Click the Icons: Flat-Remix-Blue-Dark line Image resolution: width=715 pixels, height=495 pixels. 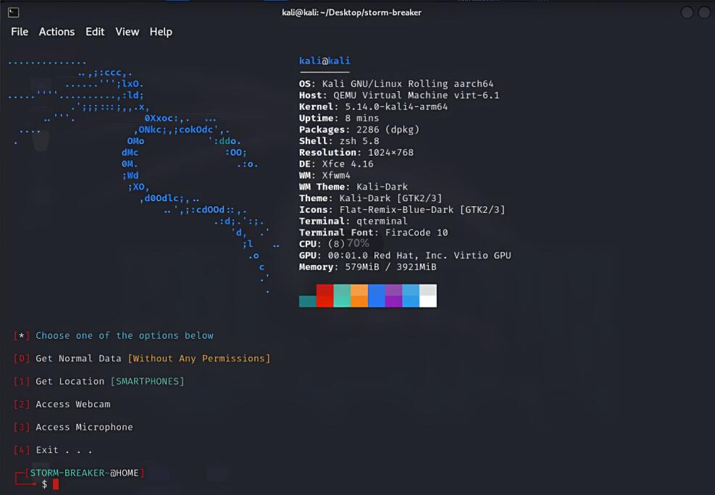(402, 209)
